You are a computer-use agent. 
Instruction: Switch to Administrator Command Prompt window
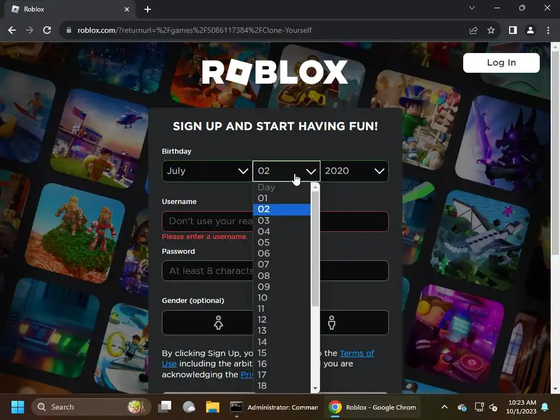point(274,407)
